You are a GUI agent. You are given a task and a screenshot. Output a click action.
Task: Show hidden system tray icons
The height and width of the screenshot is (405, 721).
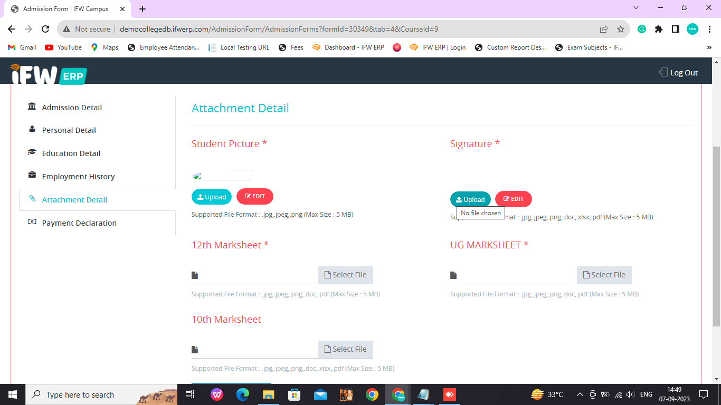[580, 394]
